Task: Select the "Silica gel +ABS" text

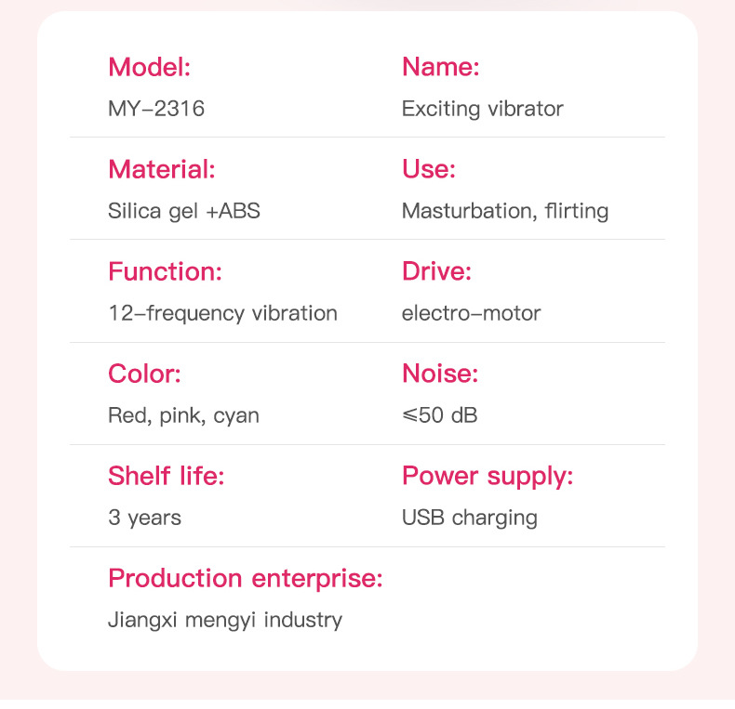Action: point(184,211)
